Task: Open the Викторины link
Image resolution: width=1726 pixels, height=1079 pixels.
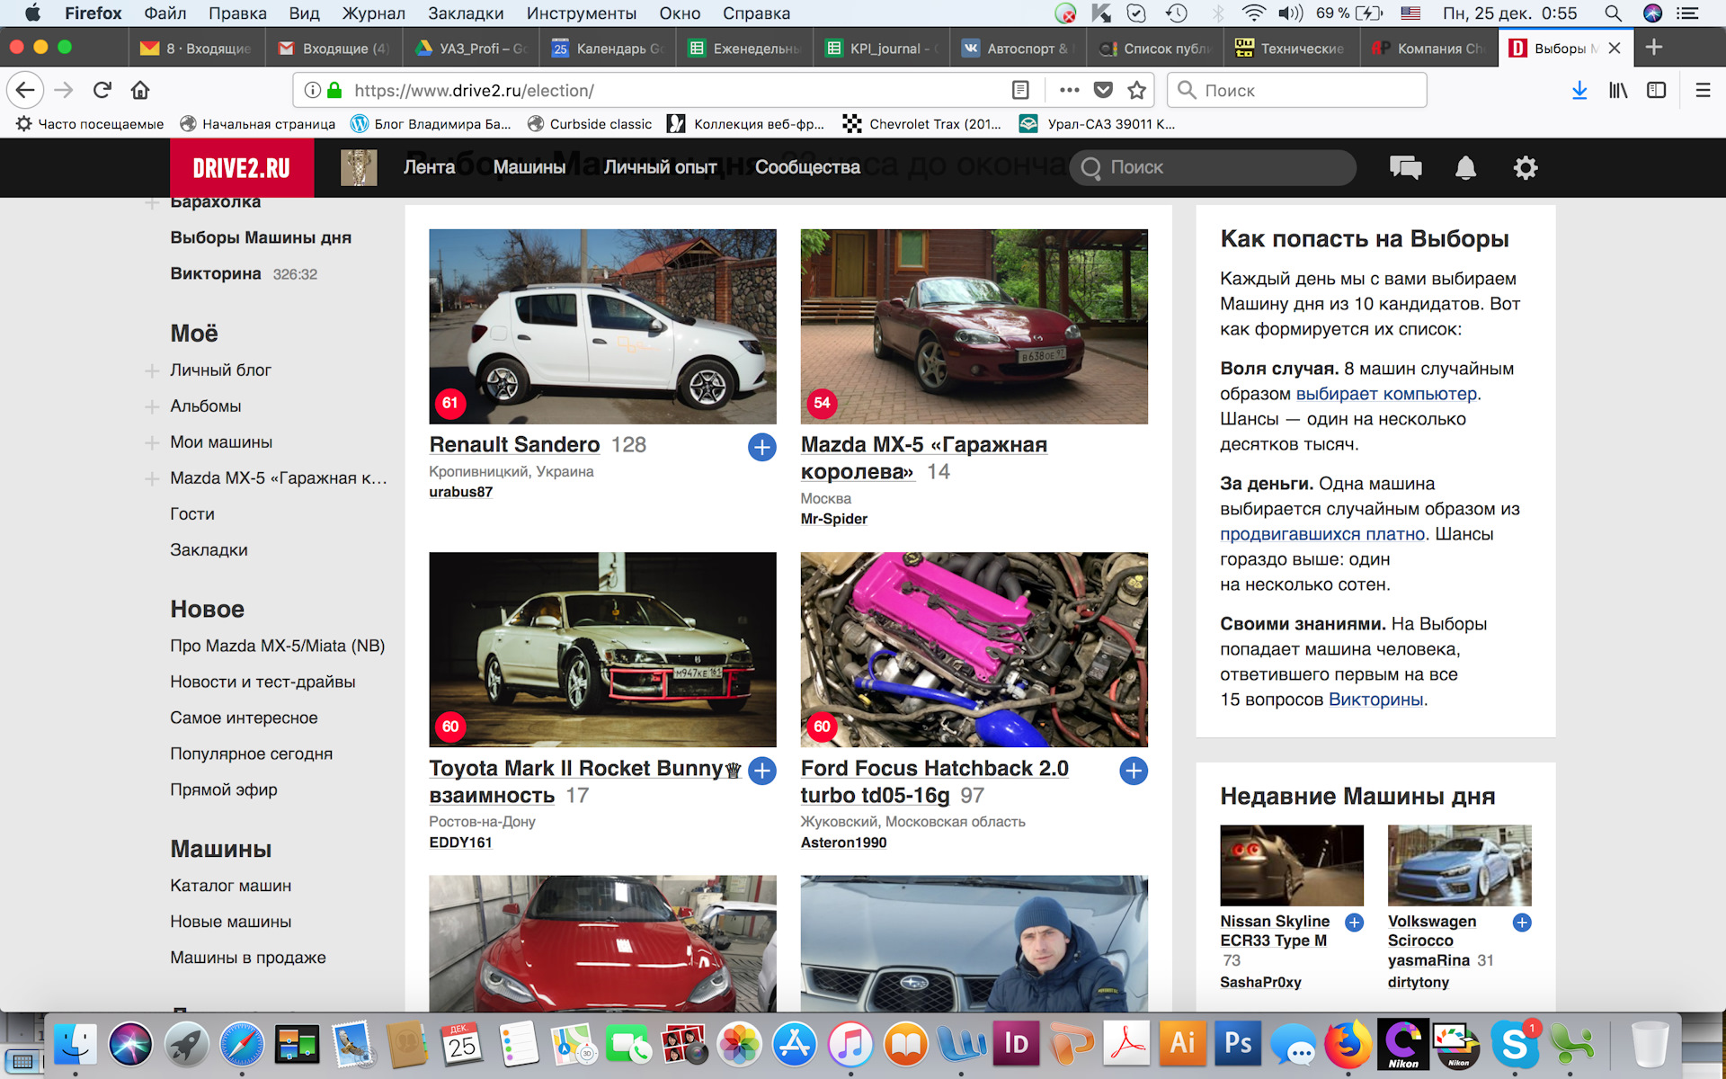Action: (x=1375, y=700)
